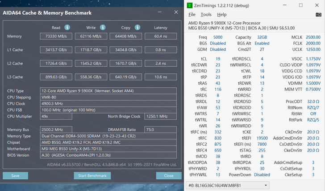
Task: Close the ZenTimings window
Action: [317, 5]
